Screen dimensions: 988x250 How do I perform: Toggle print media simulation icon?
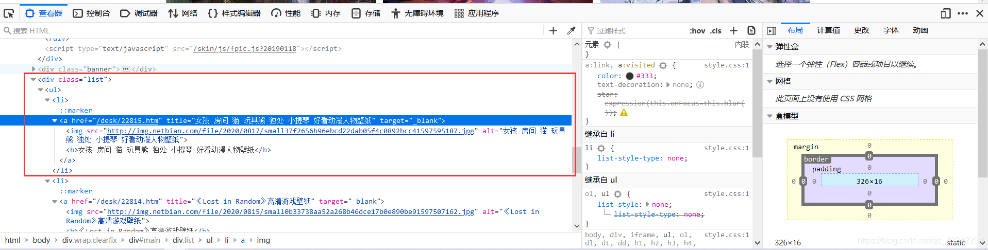(751, 31)
